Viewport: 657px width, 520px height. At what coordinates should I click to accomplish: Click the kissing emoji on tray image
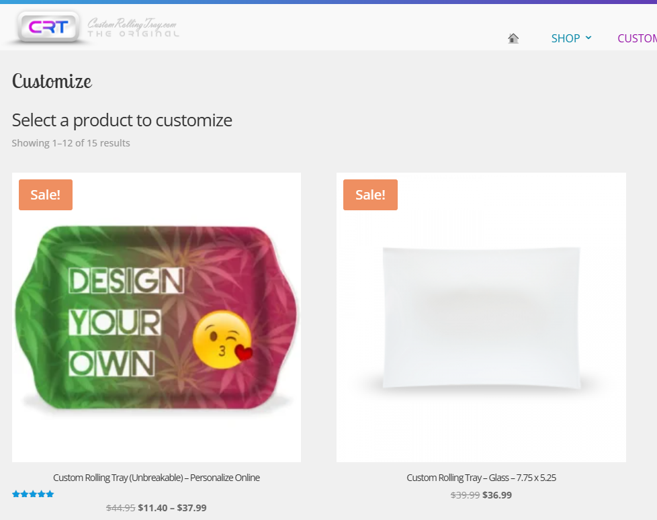pyautogui.click(x=222, y=340)
